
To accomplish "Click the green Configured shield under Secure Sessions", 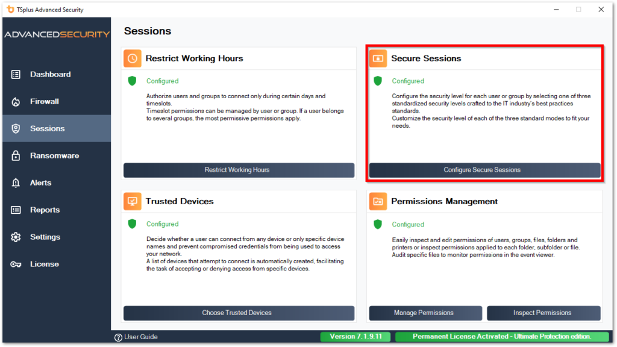I will click(x=377, y=81).
